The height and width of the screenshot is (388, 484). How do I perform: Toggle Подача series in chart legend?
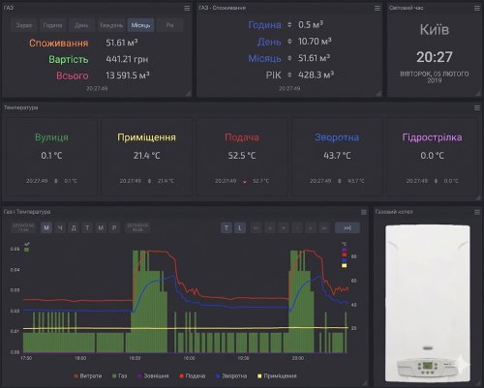193,376
